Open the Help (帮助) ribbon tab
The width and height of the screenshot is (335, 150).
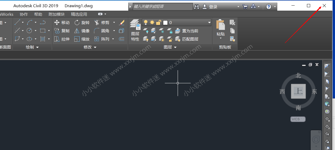point(38,14)
